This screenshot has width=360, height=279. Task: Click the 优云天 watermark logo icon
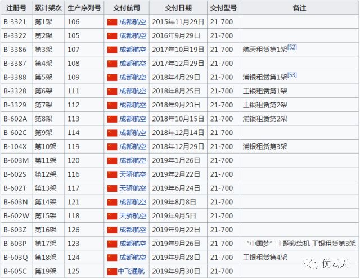click(x=311, y=262)
